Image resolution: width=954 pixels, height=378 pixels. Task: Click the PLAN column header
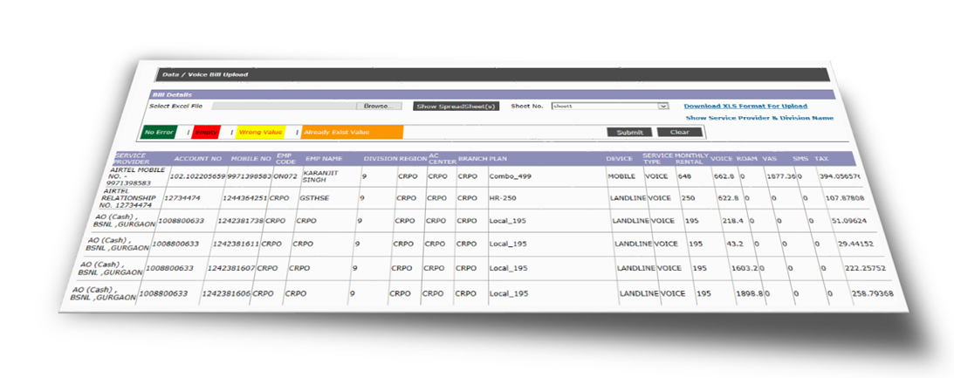498,160
